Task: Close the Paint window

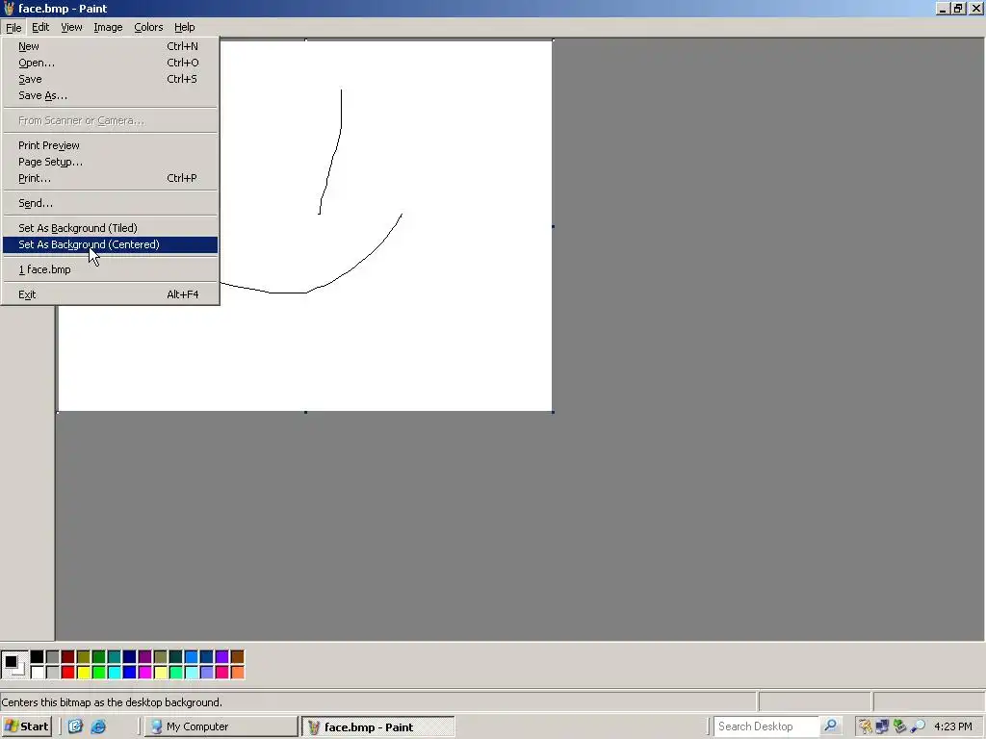Action: [x=975, y=8]
